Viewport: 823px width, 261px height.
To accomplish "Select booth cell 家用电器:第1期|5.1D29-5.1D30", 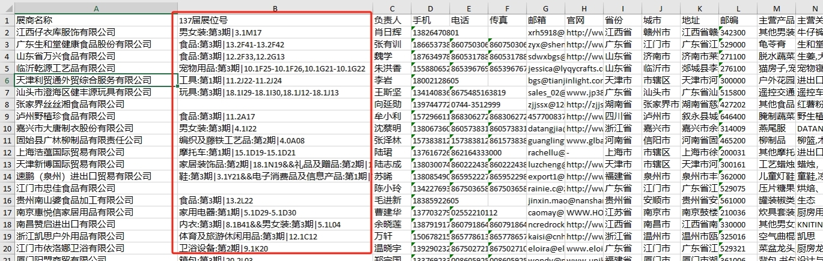I will coord(275,212).
